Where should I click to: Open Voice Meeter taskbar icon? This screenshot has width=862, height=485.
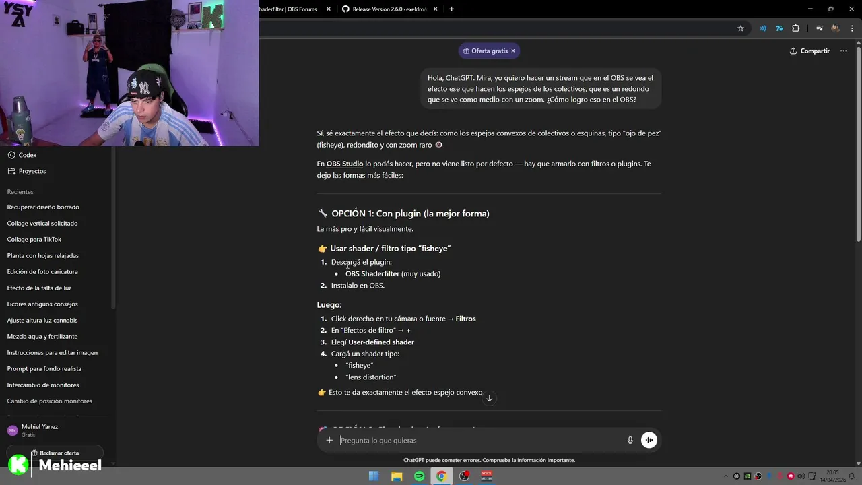pyautogui.click(x=486, y=476)
